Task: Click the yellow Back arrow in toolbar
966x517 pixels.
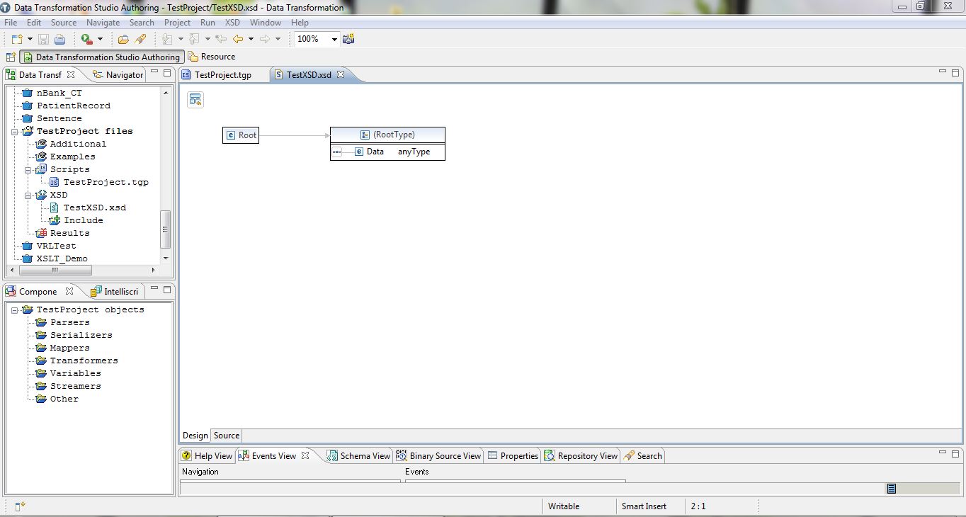Action: [x=238, y=39]
